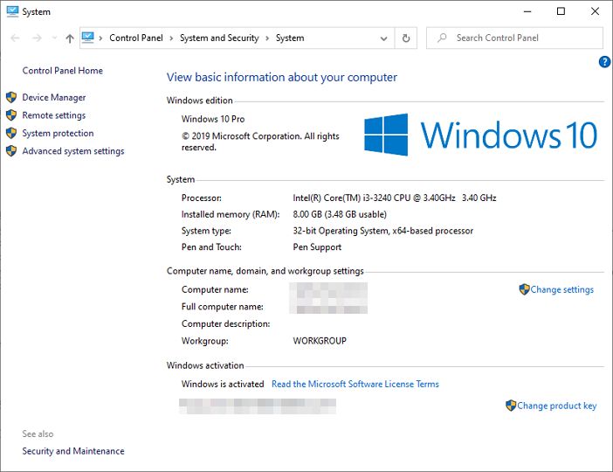Open Advanced system settings link

click(x=73, y=151)
